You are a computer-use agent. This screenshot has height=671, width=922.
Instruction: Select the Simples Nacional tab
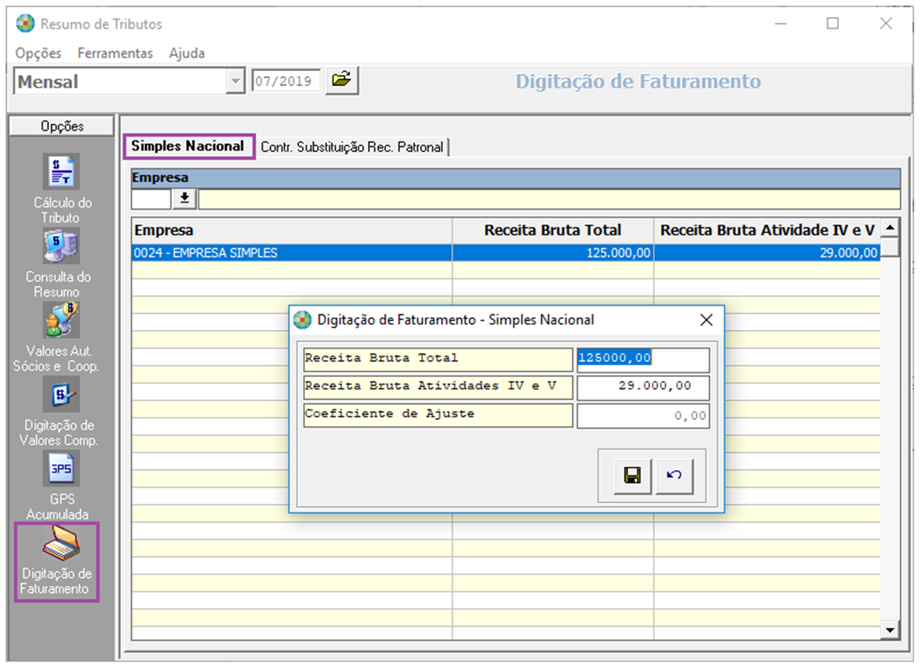click(188, 146)
